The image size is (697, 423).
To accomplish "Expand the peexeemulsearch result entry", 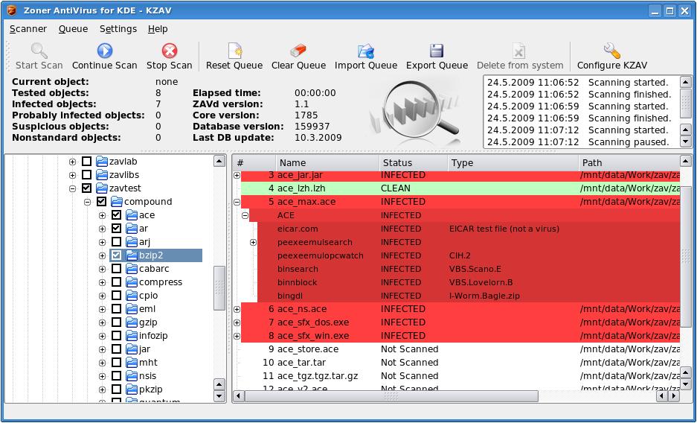I will 253,243.
